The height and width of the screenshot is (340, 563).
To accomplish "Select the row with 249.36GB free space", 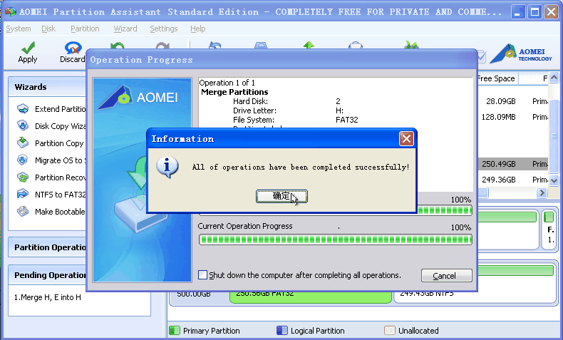I will point(512,180).
